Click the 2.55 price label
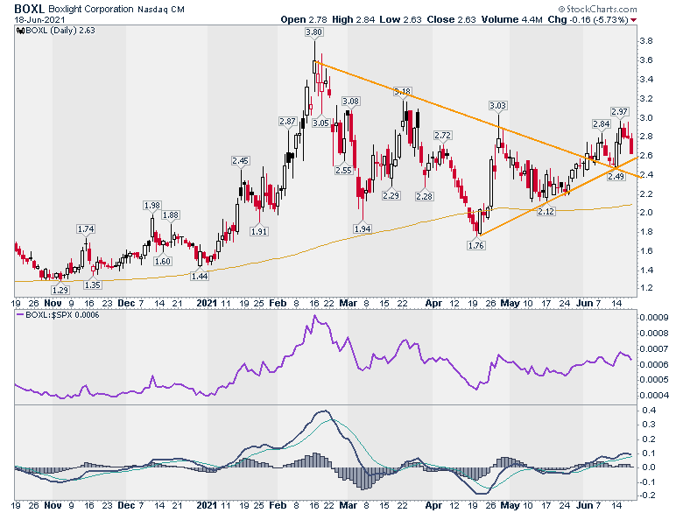The image size is (683, 513). pyautogui.click(x=343, y=171)
